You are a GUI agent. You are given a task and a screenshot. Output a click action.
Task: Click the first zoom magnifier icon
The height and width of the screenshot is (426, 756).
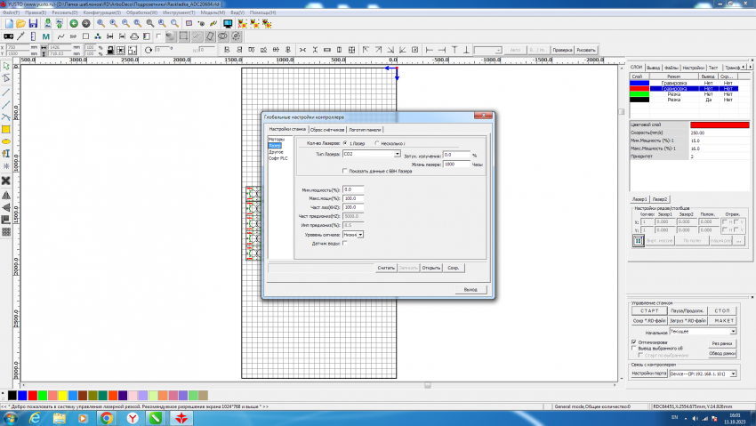(100, 23)
